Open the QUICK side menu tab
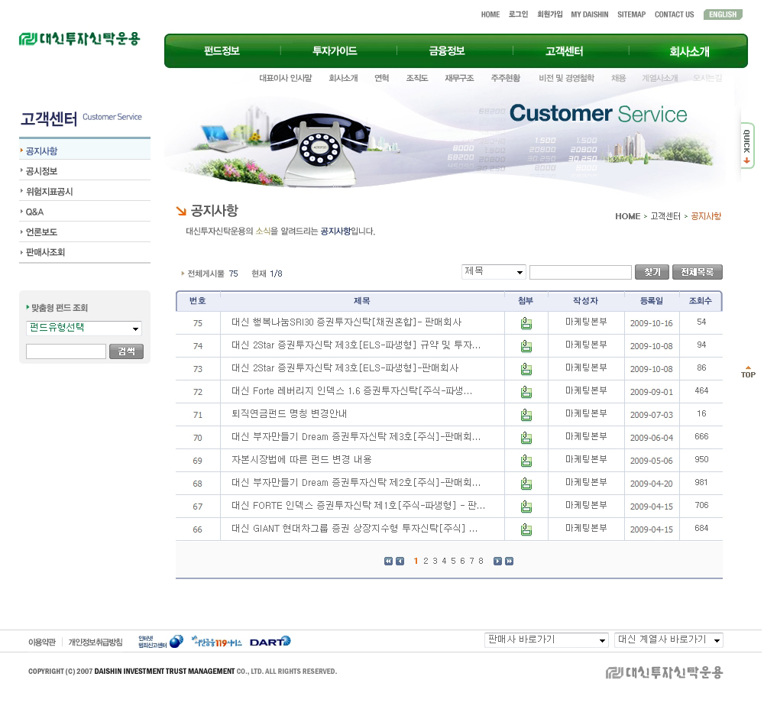764x709 pixels. pyautogui.click(x=747, y=145)
